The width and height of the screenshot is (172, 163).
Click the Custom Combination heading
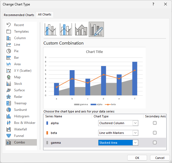click(63, 43)
